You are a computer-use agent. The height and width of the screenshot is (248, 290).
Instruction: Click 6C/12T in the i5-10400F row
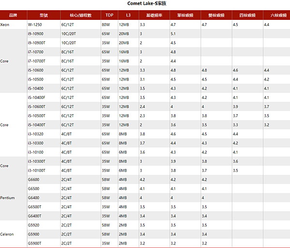[x=68, y=97]
